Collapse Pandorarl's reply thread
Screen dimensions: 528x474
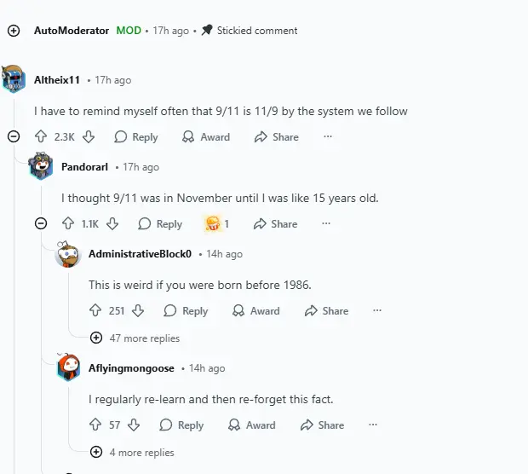tap(41, 224)
